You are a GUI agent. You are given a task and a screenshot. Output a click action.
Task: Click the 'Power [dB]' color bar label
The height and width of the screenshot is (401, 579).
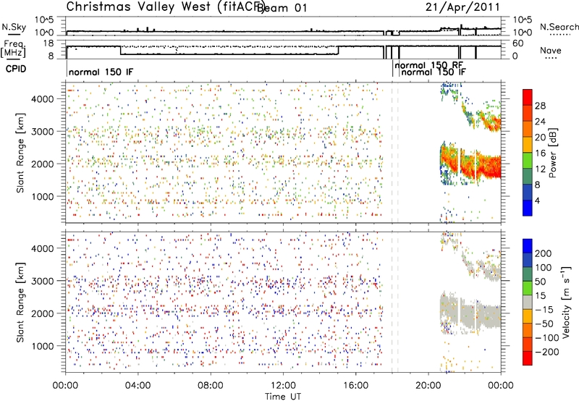coord(553,153)
